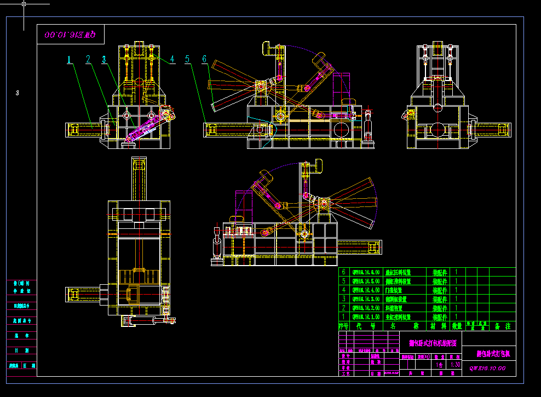Click the 翻包卧式打包机 product name text

493,354
